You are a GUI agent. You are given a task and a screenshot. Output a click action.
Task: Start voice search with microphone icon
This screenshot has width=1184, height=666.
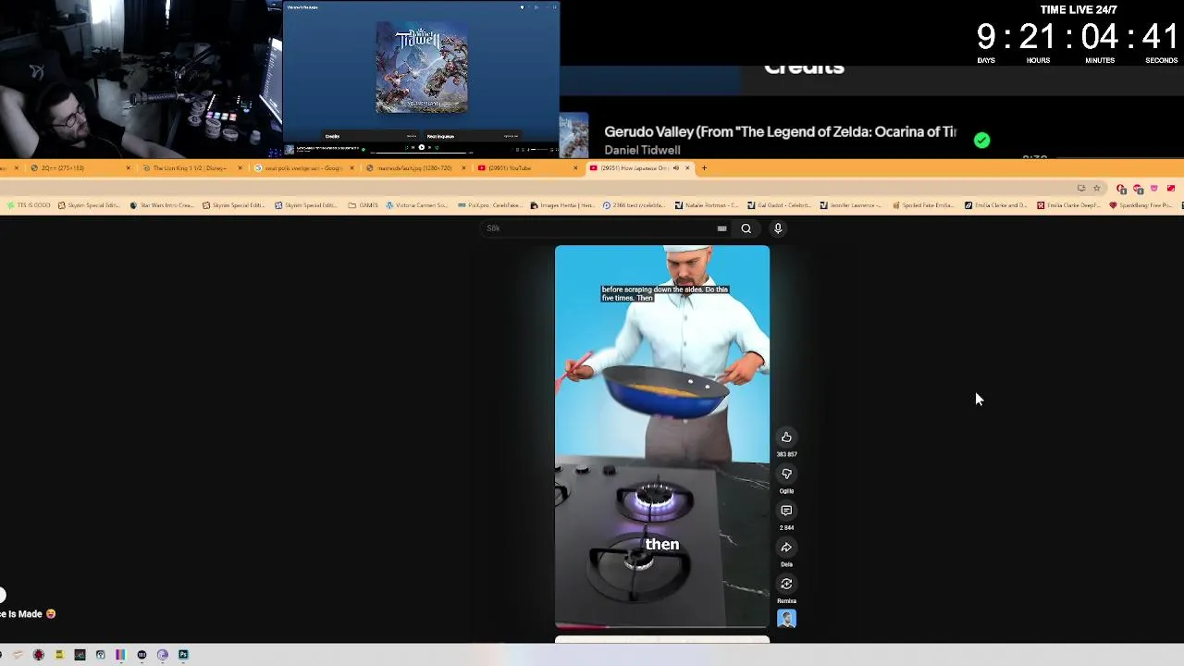click(x=778, y=228)
